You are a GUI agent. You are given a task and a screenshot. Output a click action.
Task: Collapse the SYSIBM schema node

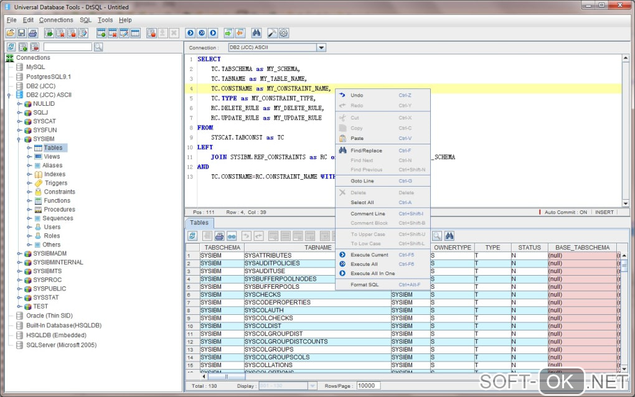(19, 139)
